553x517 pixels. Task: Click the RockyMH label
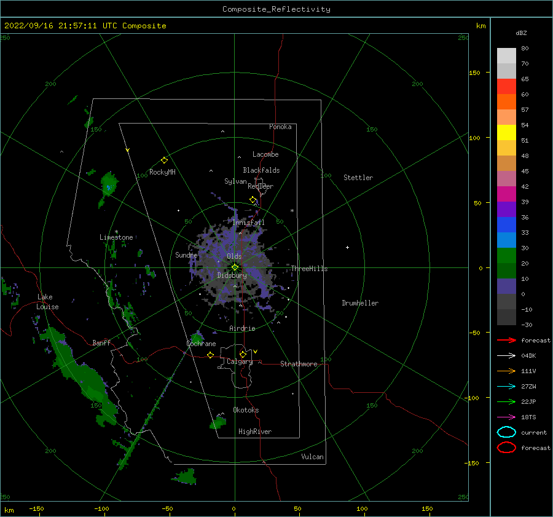pyautogui.click(x=162, y=172)
